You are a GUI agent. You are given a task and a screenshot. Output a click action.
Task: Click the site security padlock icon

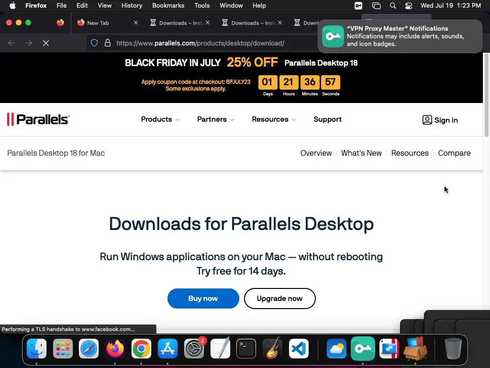pos(108,43)
